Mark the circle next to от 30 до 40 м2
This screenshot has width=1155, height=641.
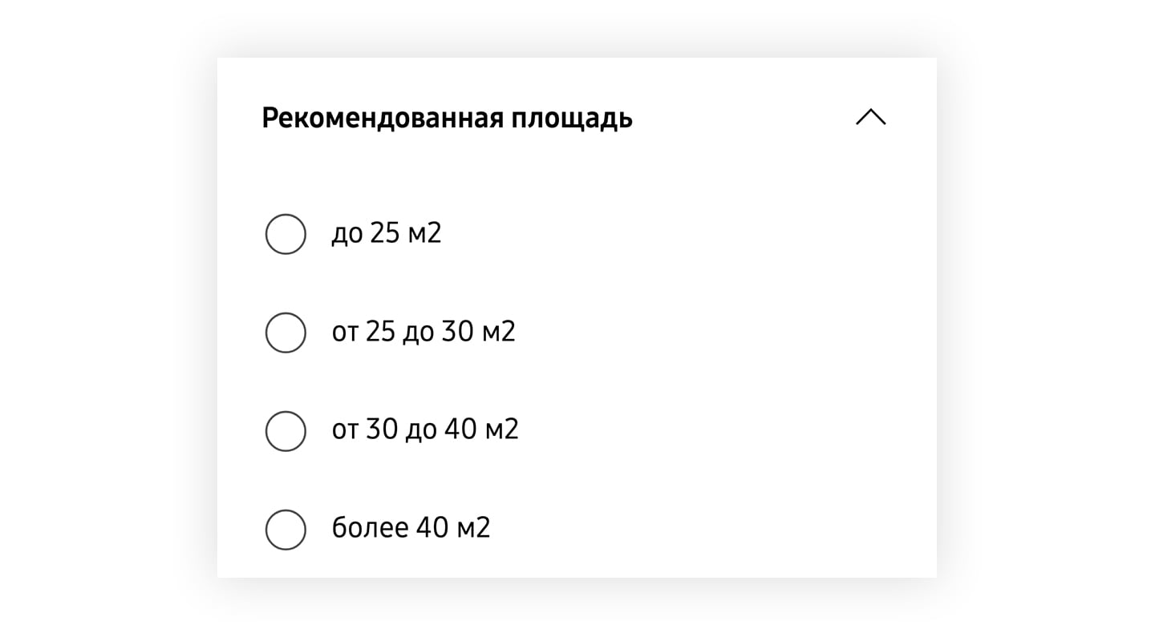(x=286, y=431)
